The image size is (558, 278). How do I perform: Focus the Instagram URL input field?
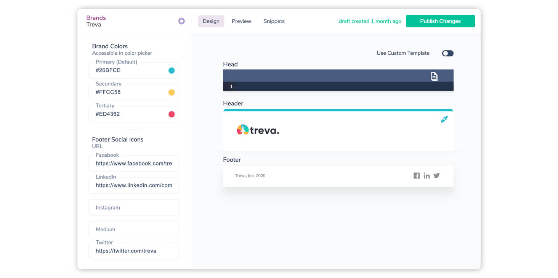tap(134, 208)
